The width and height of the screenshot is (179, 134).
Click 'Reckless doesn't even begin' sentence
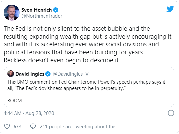coord(62,60)
